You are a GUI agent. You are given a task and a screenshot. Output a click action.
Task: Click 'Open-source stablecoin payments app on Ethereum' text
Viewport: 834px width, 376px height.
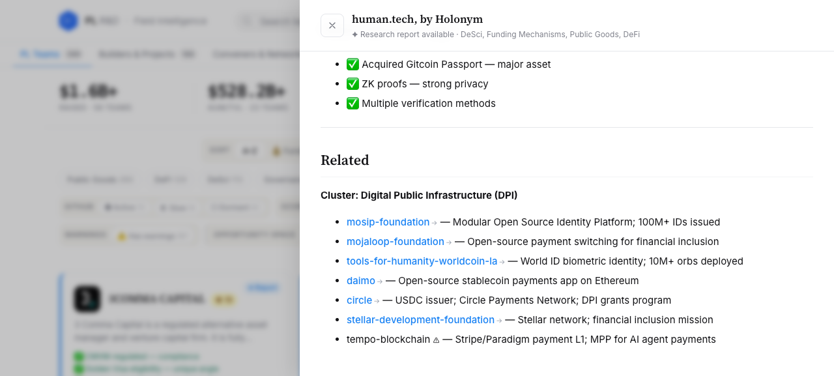(x=519, y=281)
